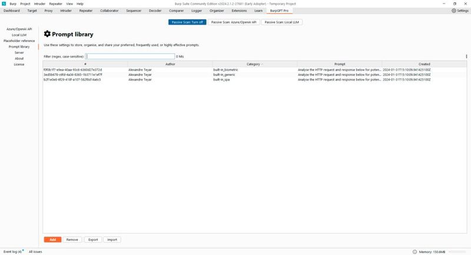471x255 pixels.
Task: Click ID starting with b2f1e0e6
Action: tap(72, 80)
